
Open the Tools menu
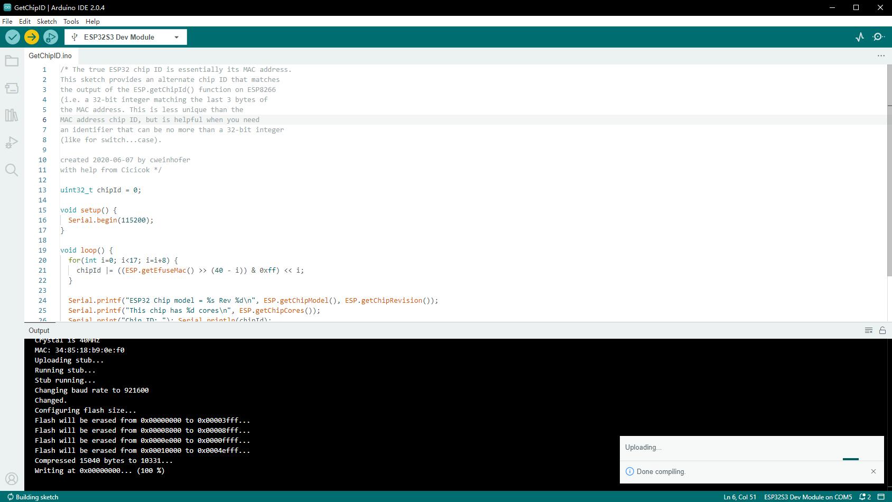coord(71,22)
